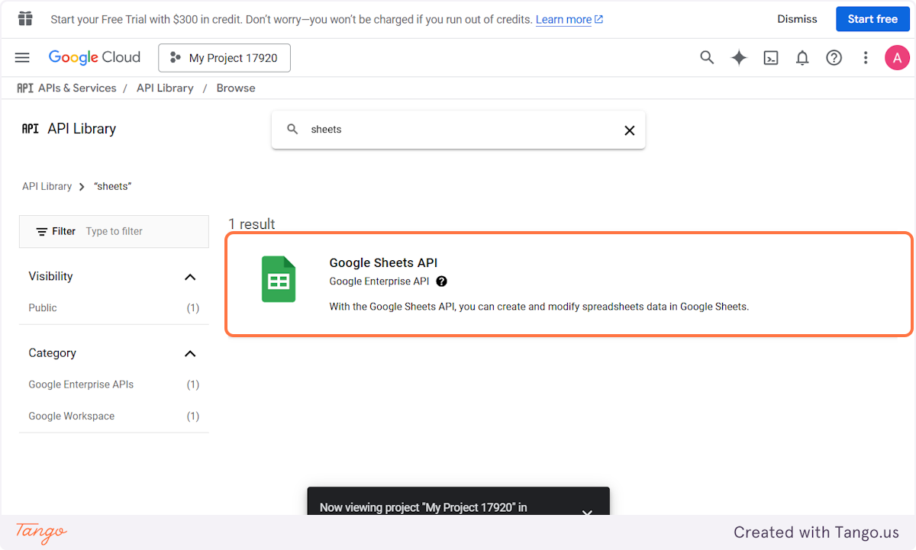
Task: Open the help question-mark icon
Action: click(834, 57)
